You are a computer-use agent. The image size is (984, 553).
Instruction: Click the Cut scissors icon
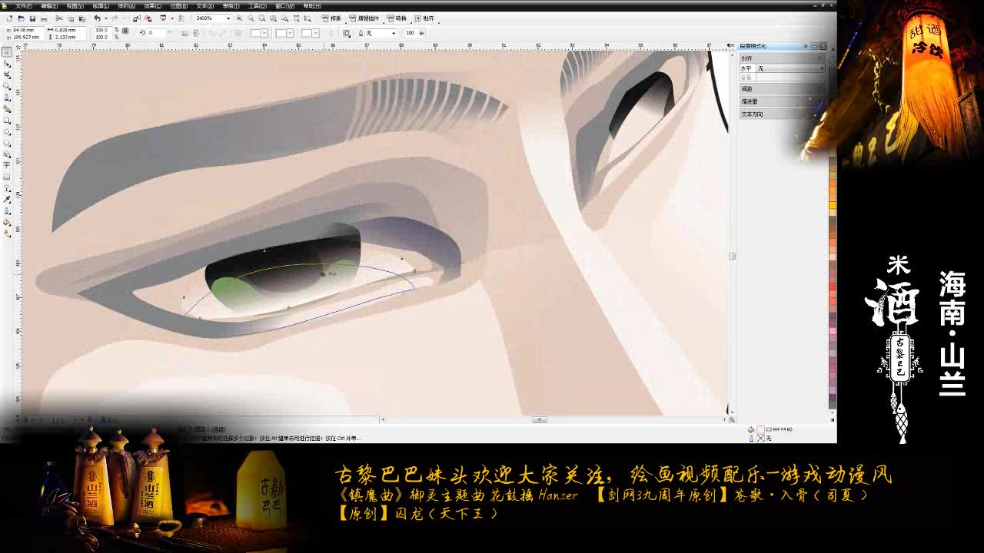(x=59, y=18)
